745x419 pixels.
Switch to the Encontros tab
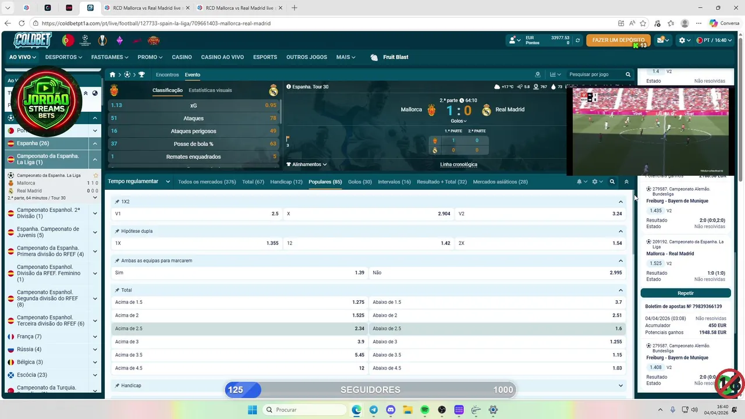[x=167, y=74]
